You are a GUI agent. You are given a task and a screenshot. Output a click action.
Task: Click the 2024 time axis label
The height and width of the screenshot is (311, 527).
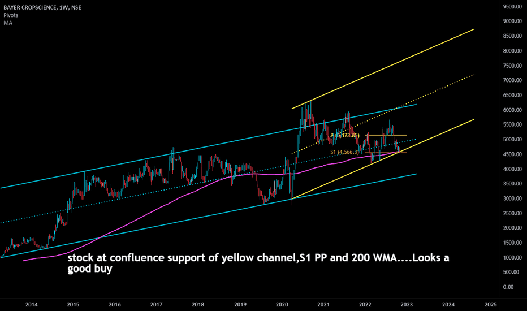448,305
